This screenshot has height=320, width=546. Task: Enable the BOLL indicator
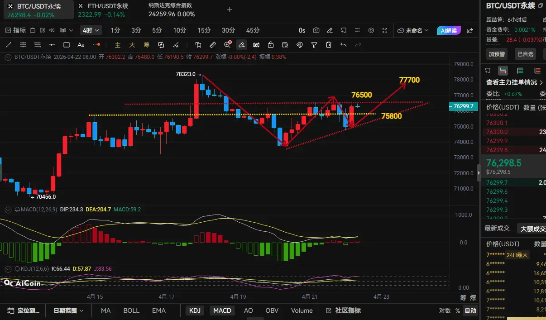pyautogui.click(x=131, y=310)
